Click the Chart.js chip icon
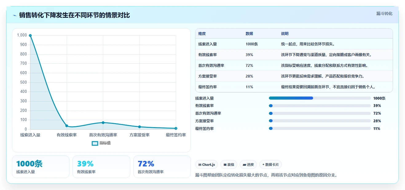The width and height of the screenshot is (405, 190). click(200, 165)
